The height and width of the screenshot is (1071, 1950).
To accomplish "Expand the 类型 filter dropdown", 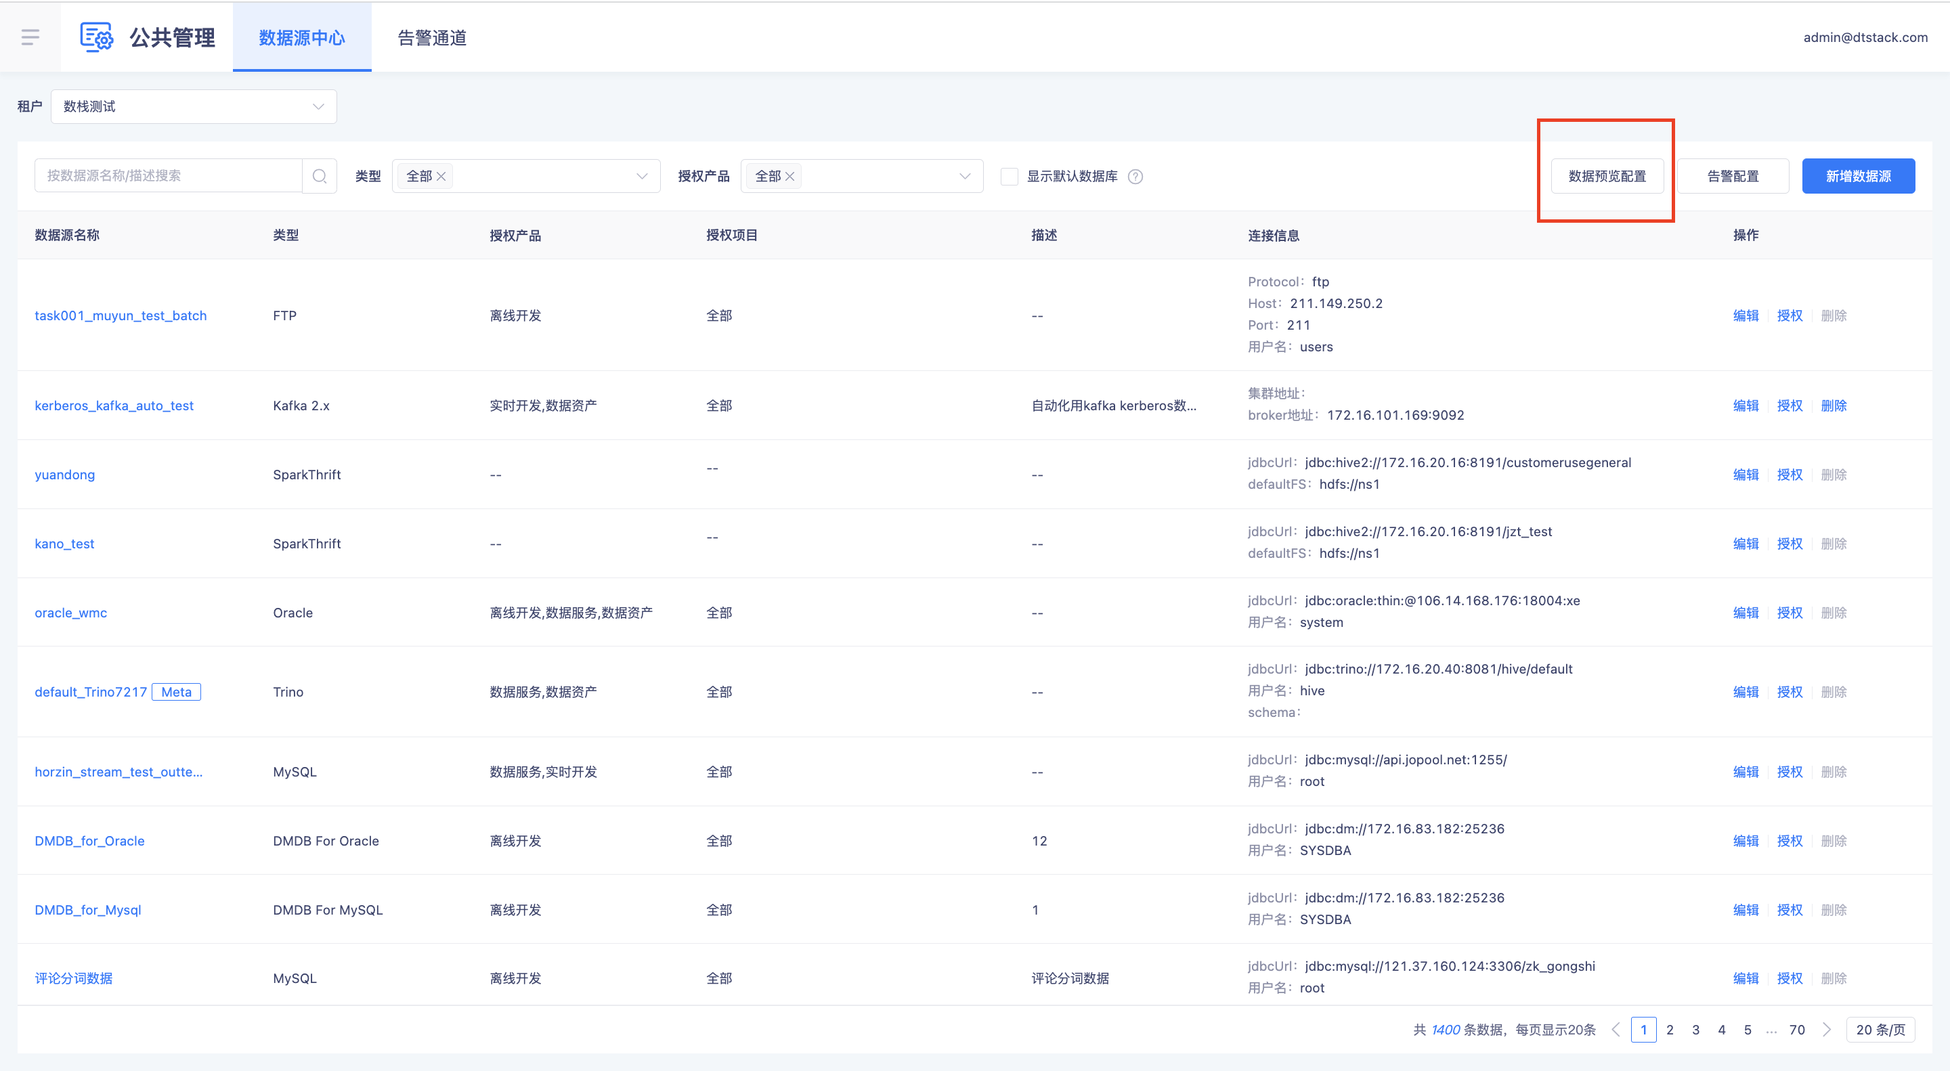I will click(642, 176).
